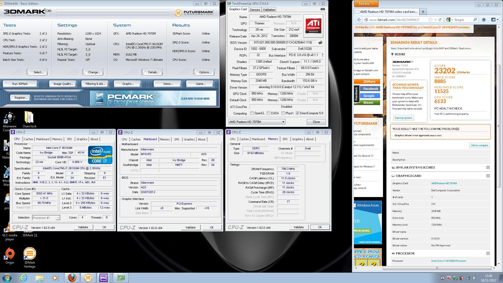The width and height of the screenshot is (503, 283).
Task: Open the Processor #1 selection dropdown
Action: (46, 218)
